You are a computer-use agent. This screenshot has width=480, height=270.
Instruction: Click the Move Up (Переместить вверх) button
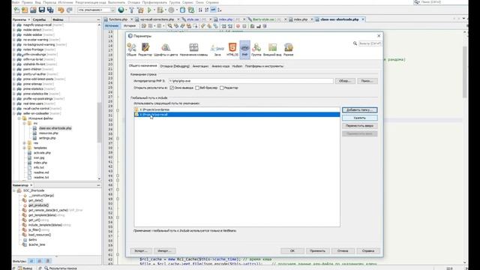coord(360,126)
